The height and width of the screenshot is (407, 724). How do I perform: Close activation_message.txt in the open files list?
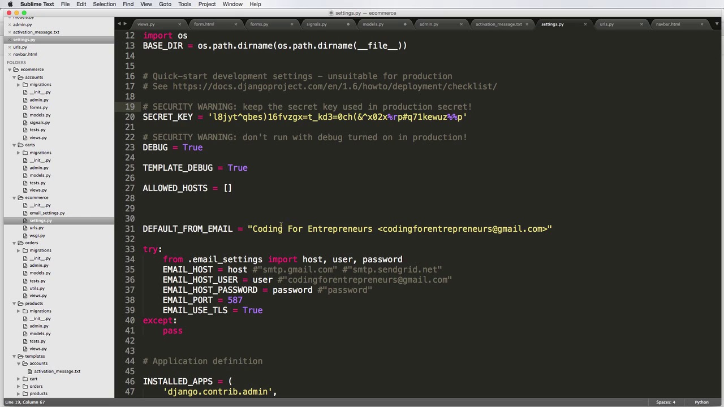click(x=8, y=32)
